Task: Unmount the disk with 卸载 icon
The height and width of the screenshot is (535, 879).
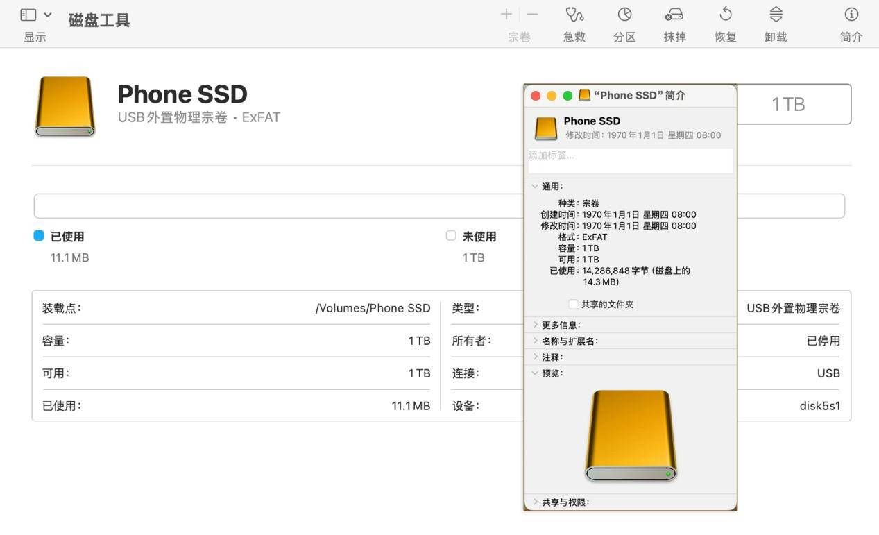Action: point(776,15)
